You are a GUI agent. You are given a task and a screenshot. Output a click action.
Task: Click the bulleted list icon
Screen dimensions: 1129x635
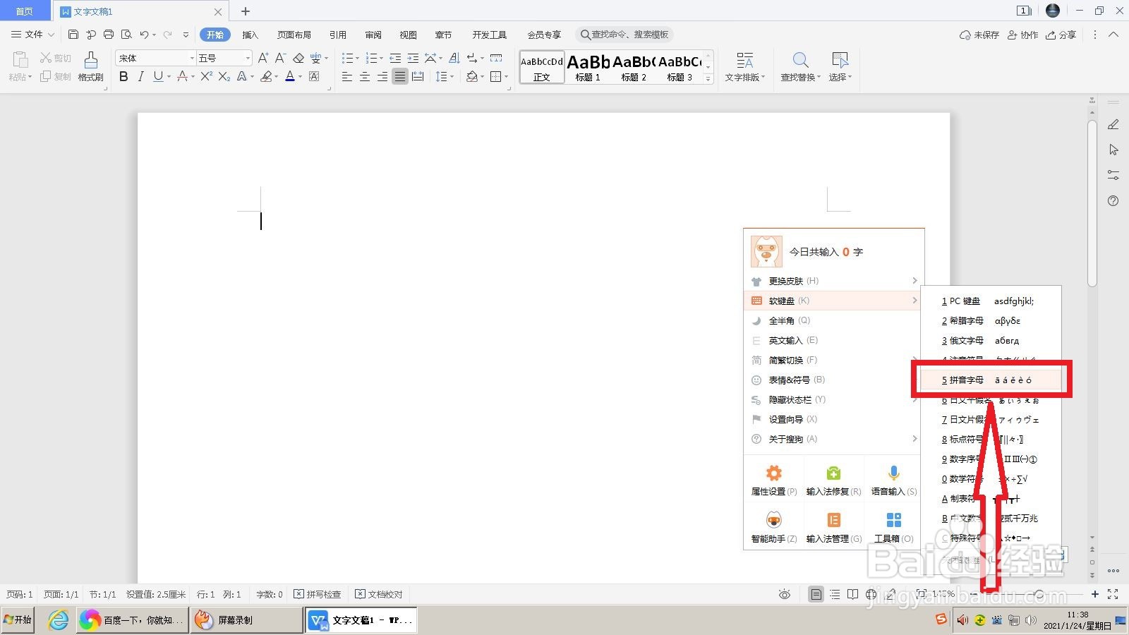pos(347,58)
